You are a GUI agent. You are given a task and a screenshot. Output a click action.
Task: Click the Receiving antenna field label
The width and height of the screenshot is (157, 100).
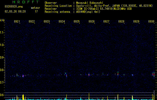pos(57,12)
